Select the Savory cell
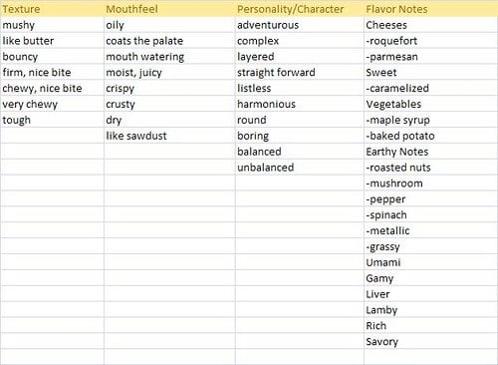The height and width of the screenshot is (365, 498). tap(430, 341)
